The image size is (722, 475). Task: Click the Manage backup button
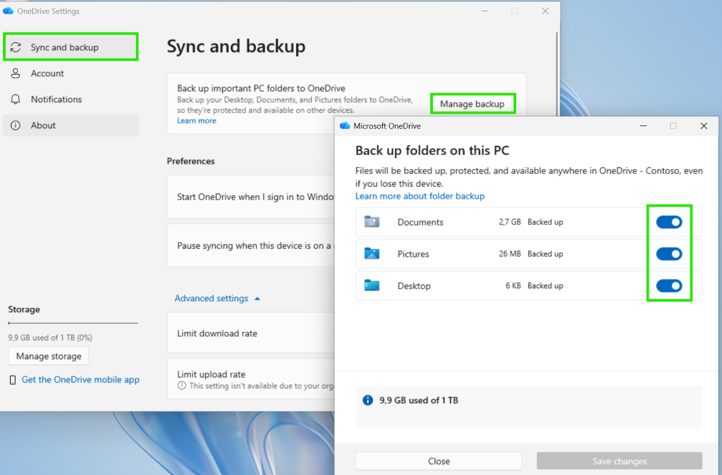472,104
